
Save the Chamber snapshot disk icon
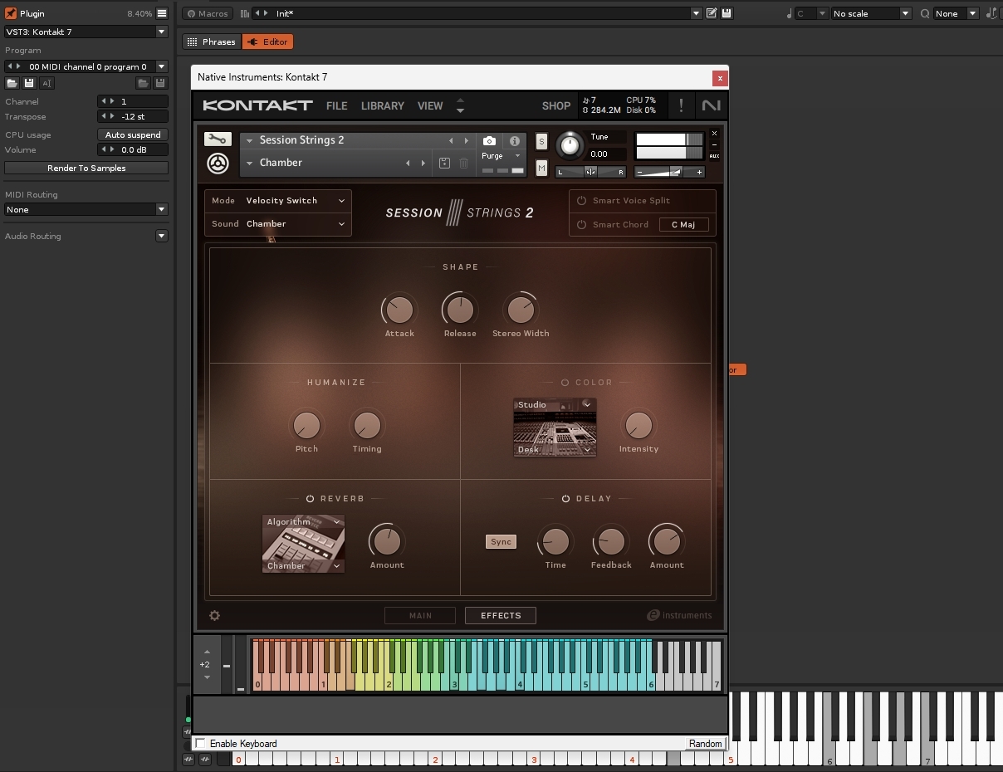[x=444, y=164]
